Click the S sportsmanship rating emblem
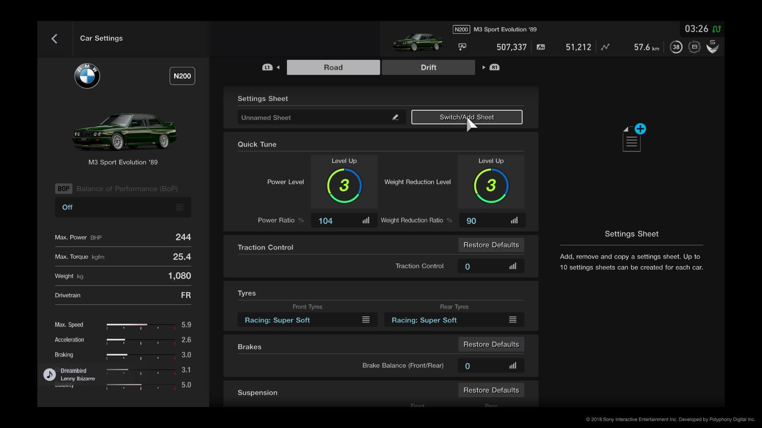The width and height of the screenshot is (762, 428). click(712, 46)
